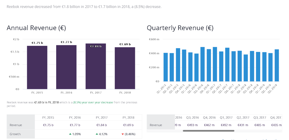Click the last blue bar in Quarterly Revenue

click(x=277, y=65)
